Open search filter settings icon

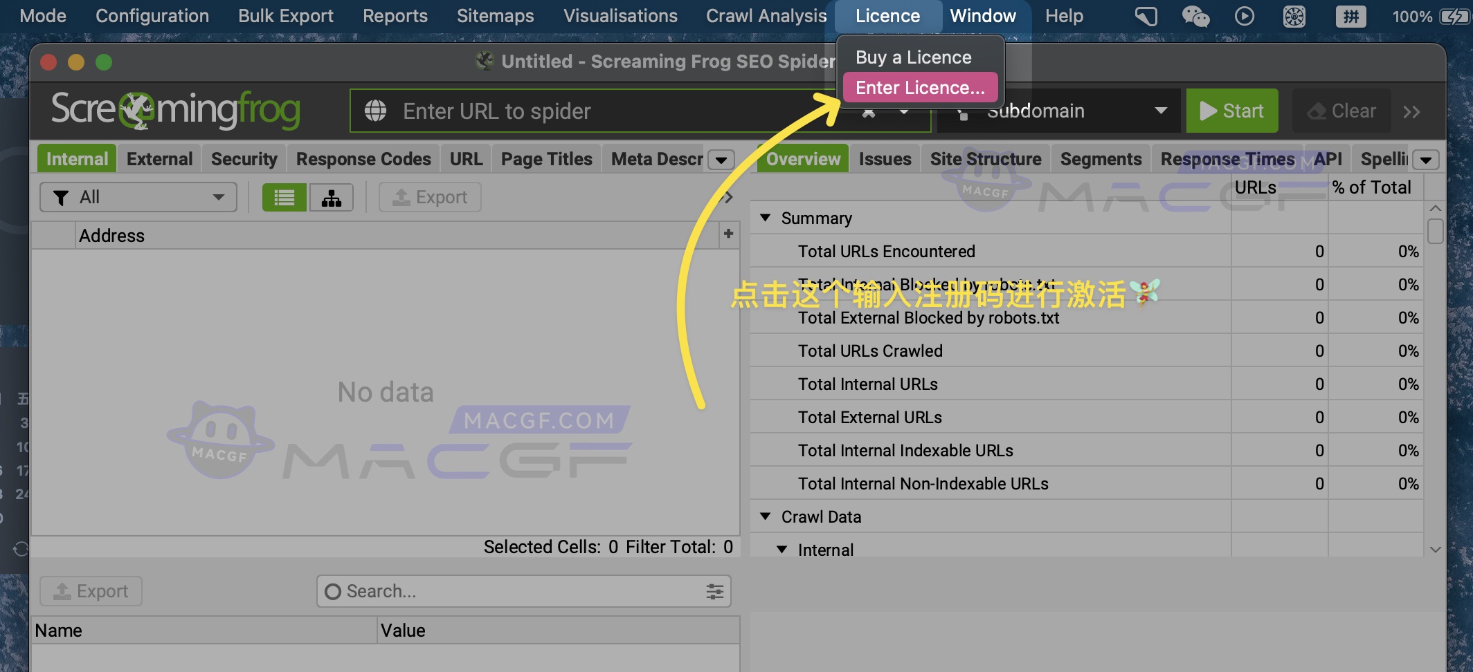[x=714, y=592]
